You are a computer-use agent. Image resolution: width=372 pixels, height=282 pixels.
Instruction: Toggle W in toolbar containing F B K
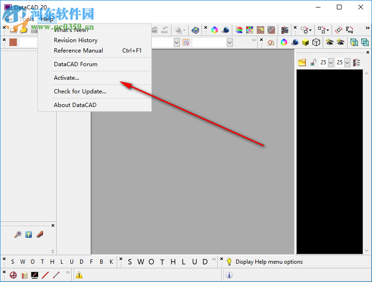tap(22, 262)
